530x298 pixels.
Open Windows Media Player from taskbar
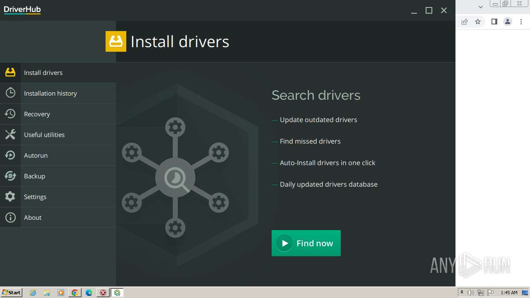[x=61, y=293]
